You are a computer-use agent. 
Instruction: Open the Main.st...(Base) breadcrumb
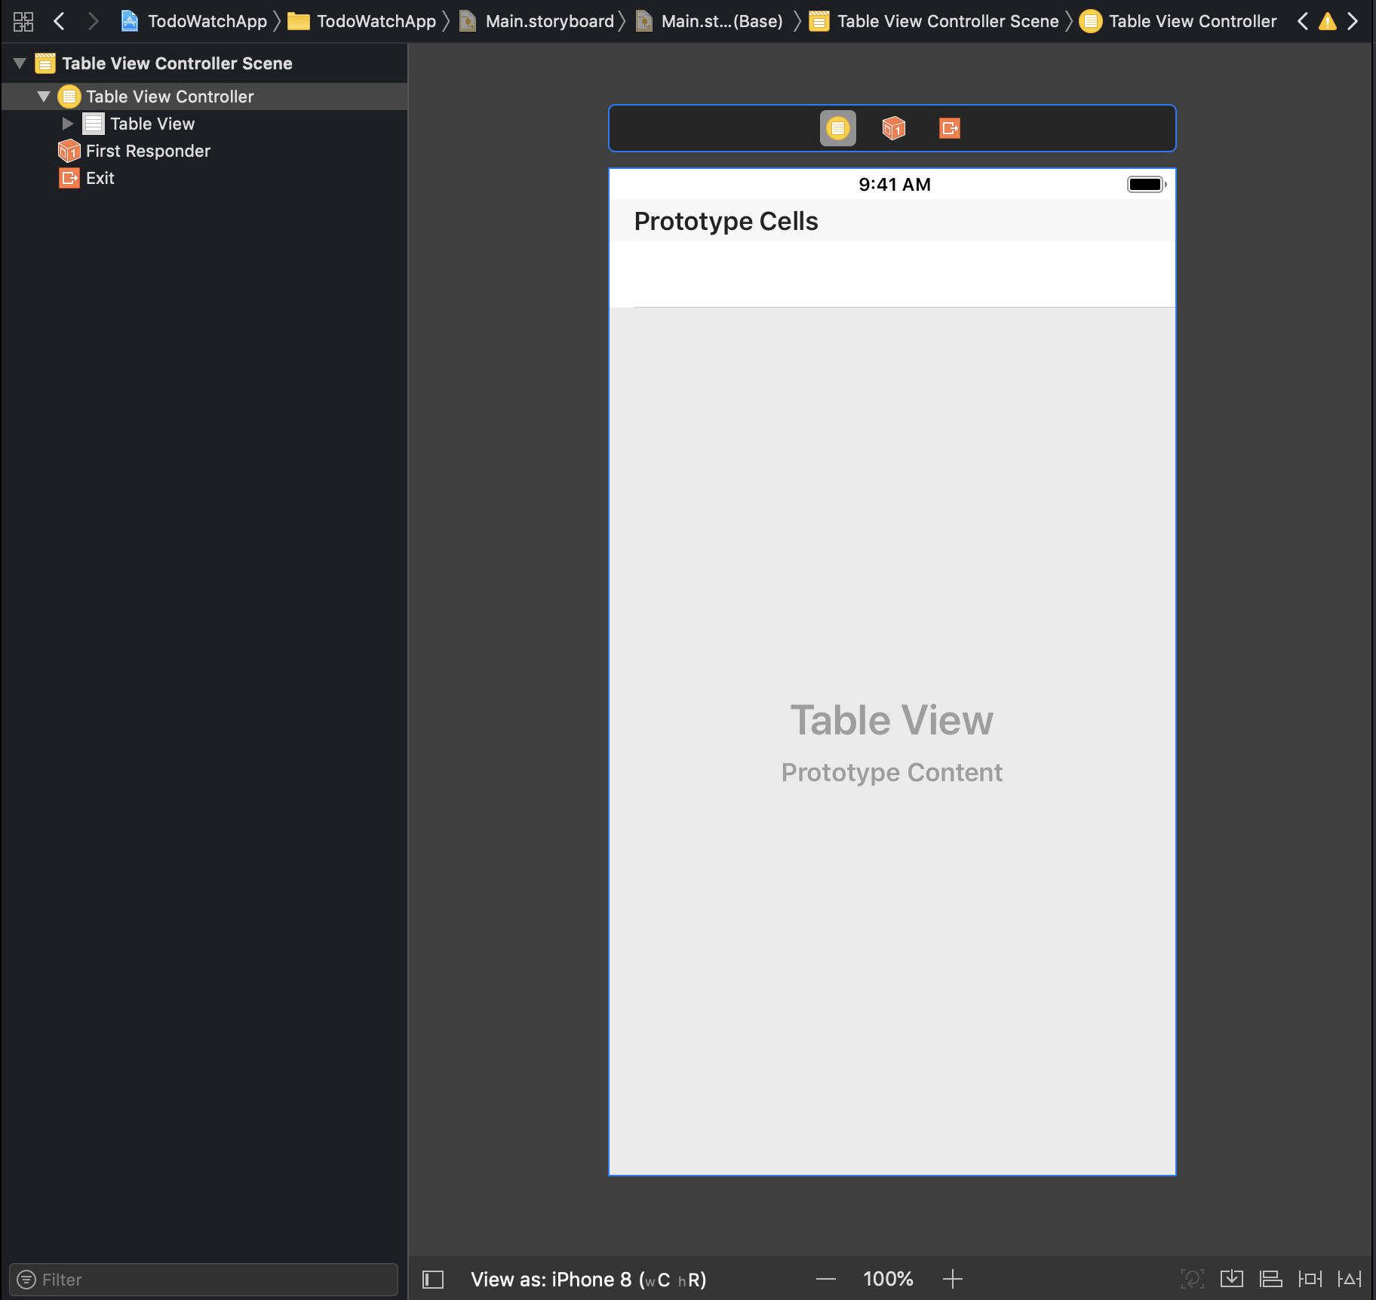coord(709,21)
